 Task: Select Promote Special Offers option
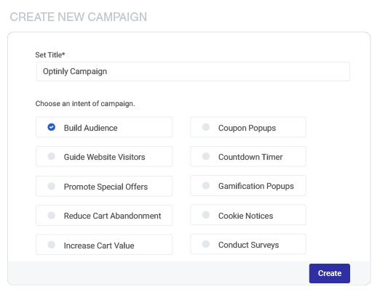[52, 186]
